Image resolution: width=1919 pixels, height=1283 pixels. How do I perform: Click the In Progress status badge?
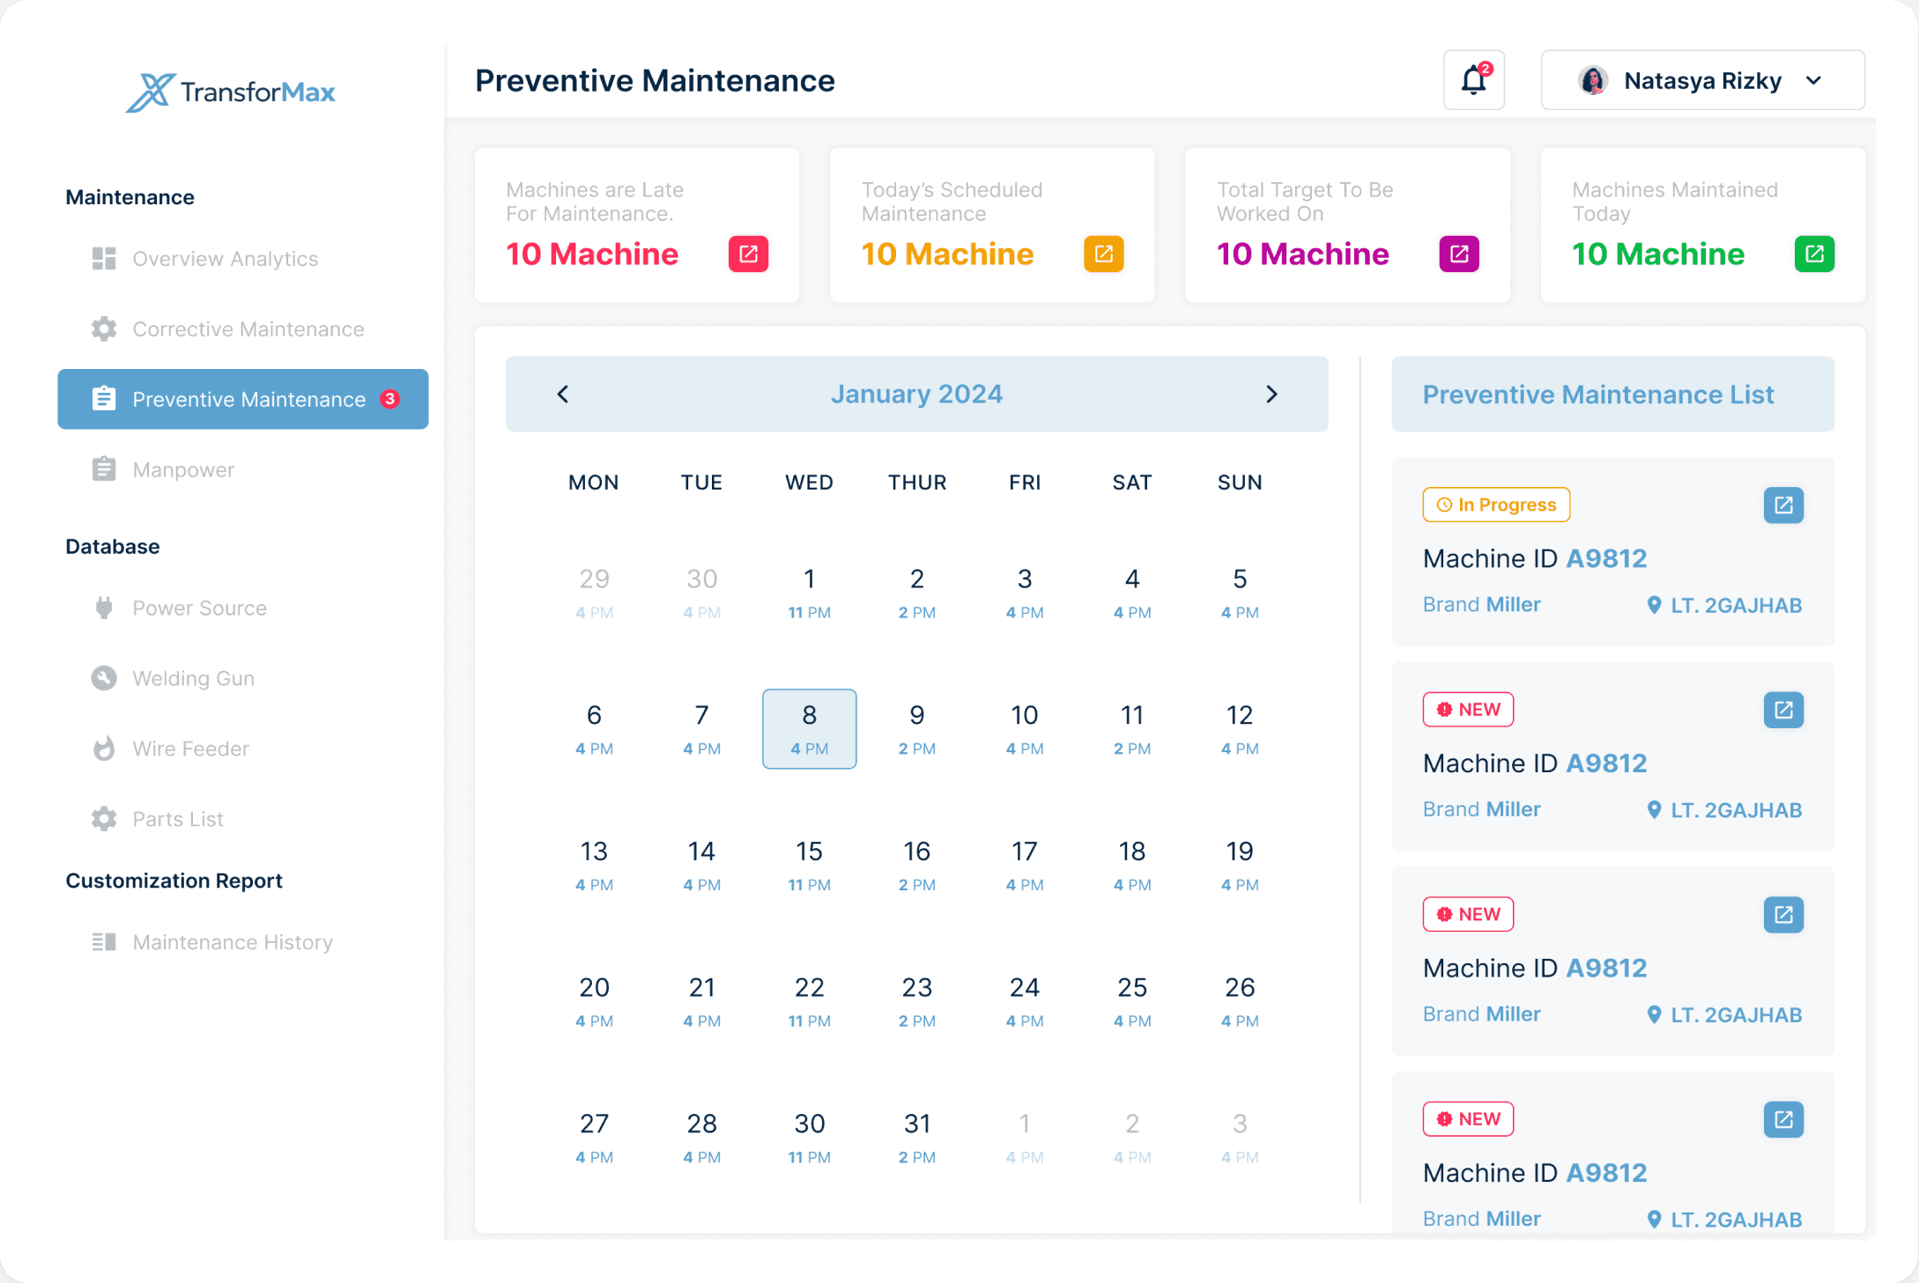click(x=1496, y=505)
